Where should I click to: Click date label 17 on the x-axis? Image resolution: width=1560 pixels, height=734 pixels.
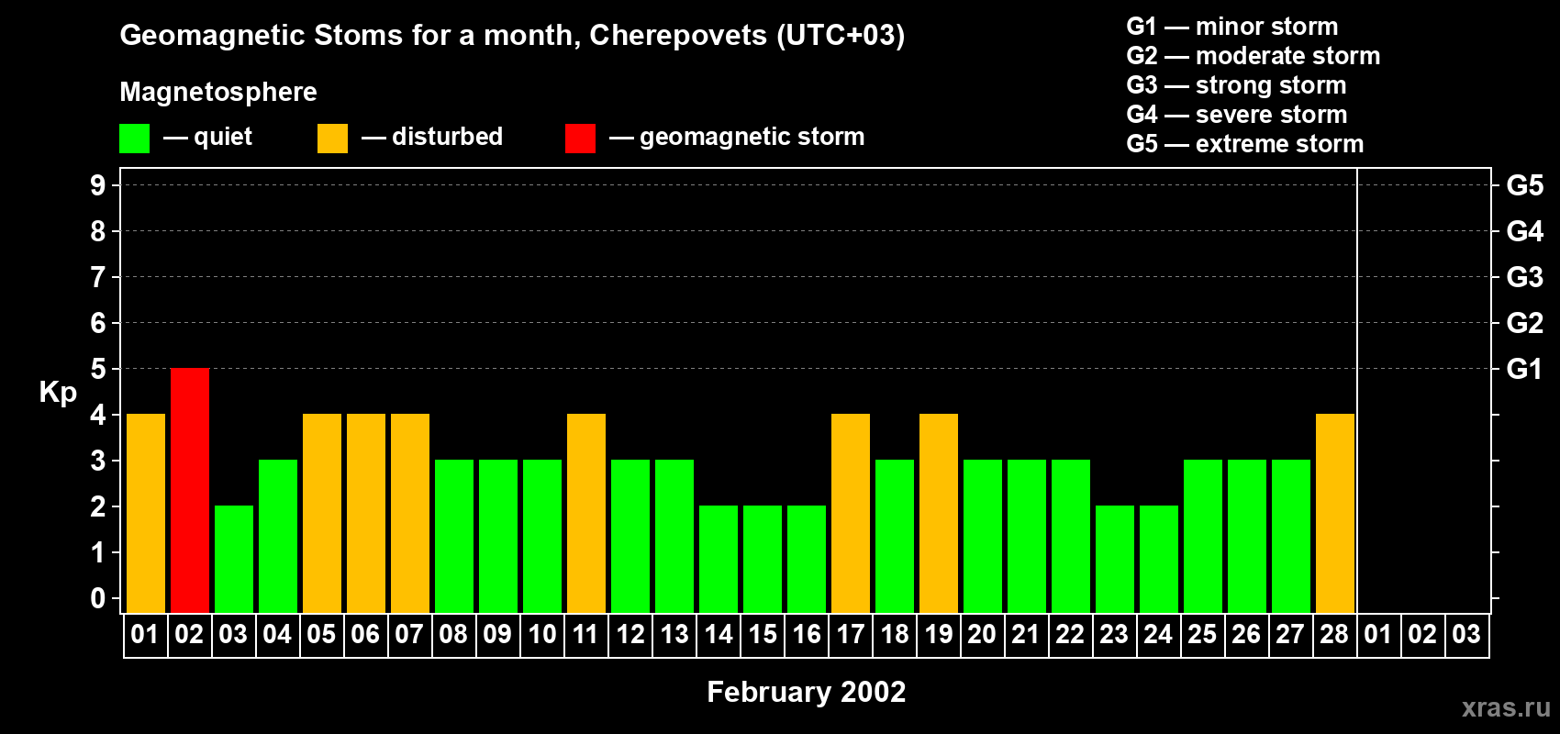[x=851, y=634]
